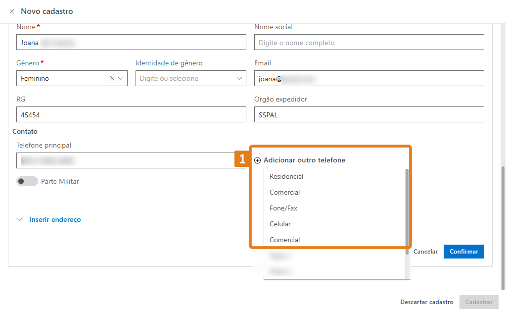Screen dimensions: 506x311
Task: Pick Celular in the phone type list
Action: click(280, 224)
